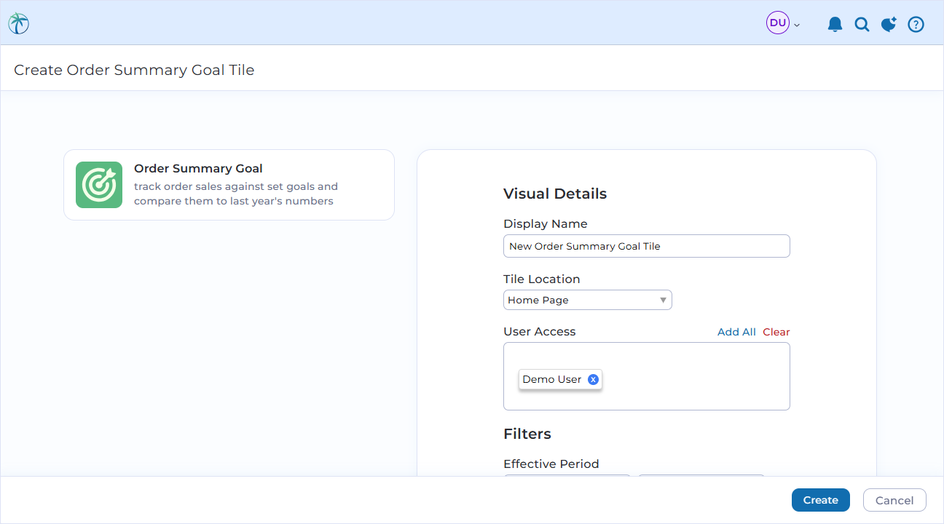Image resolution: width=944 pixels, height=524 pixels.
Task: Clear the User Access selections
Action: [x=776, y=332]
